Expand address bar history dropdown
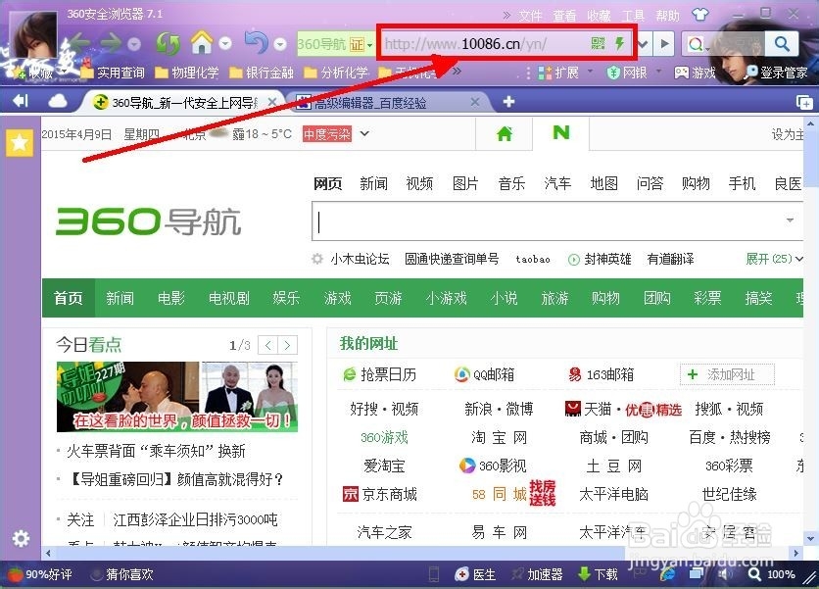The width and height of the screenshot is (819, 589). click(643, 43)
